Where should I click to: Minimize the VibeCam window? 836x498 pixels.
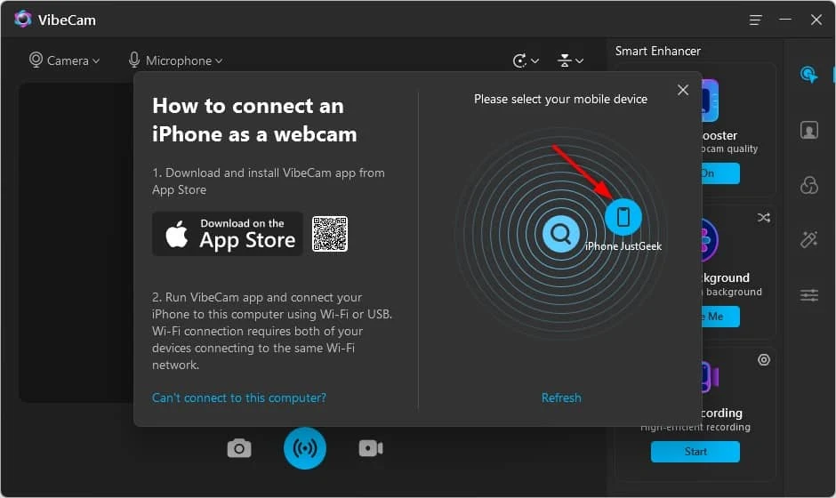(784, 20)
